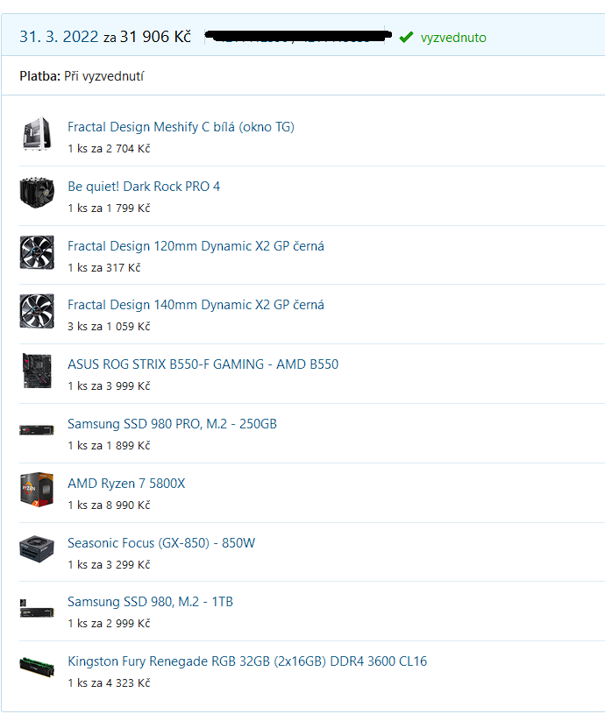Viewport: 605px width, 714px height.
Task: Open Kingston Fury Renegade RAM image
Action: pos(37,667)
